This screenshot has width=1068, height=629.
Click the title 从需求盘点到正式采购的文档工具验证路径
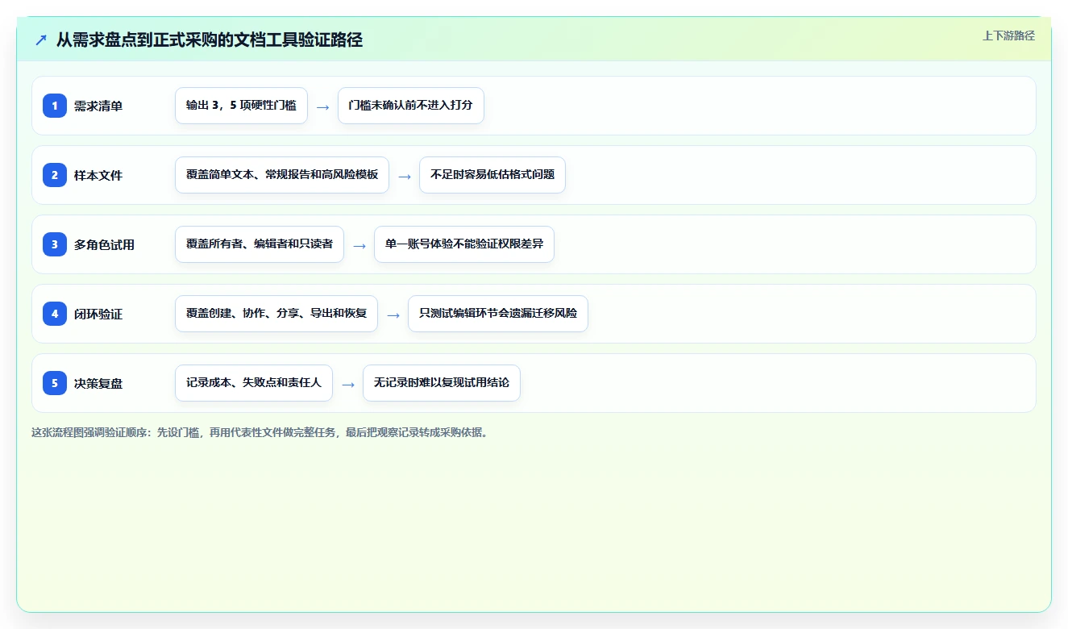point(210,40)
